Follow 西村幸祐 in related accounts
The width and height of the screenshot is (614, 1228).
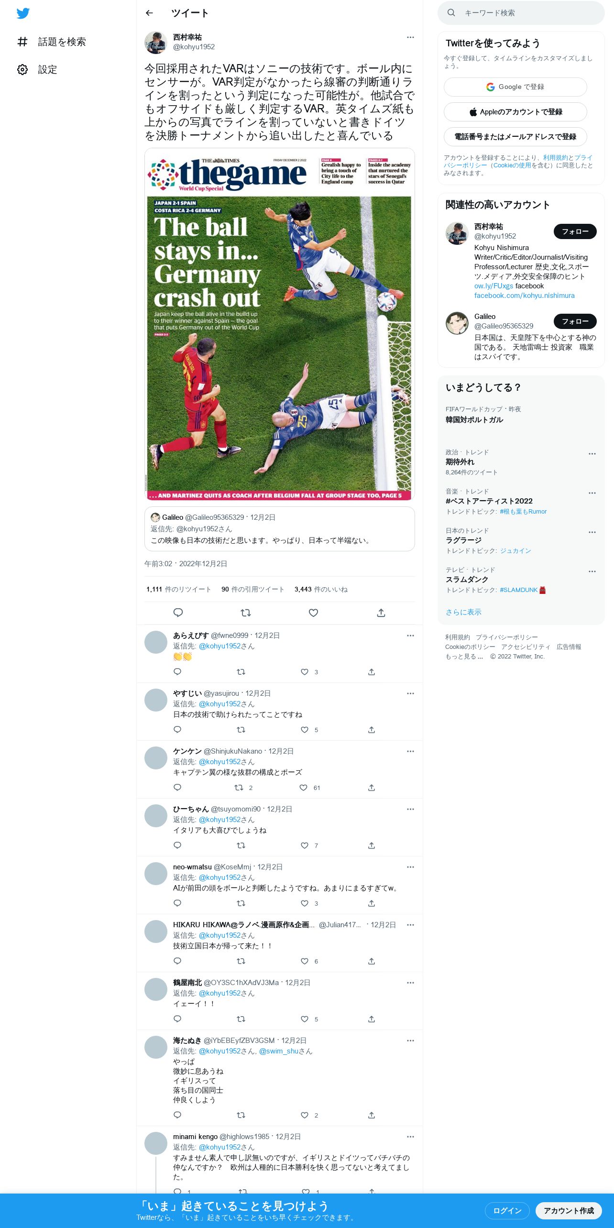tap(575, 231)
